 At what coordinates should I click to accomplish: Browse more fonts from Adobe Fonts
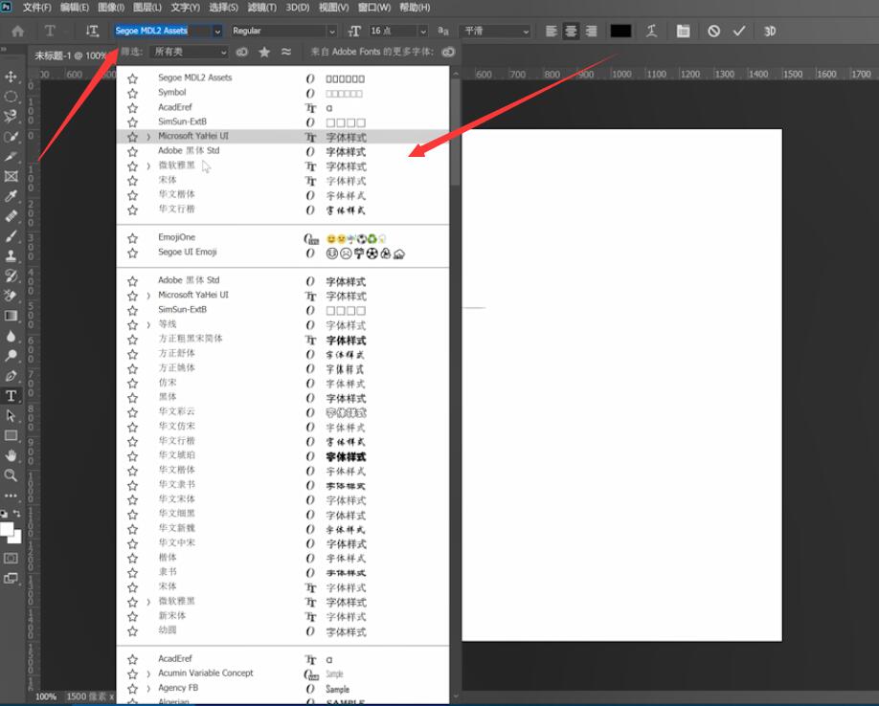pos(448,52)
